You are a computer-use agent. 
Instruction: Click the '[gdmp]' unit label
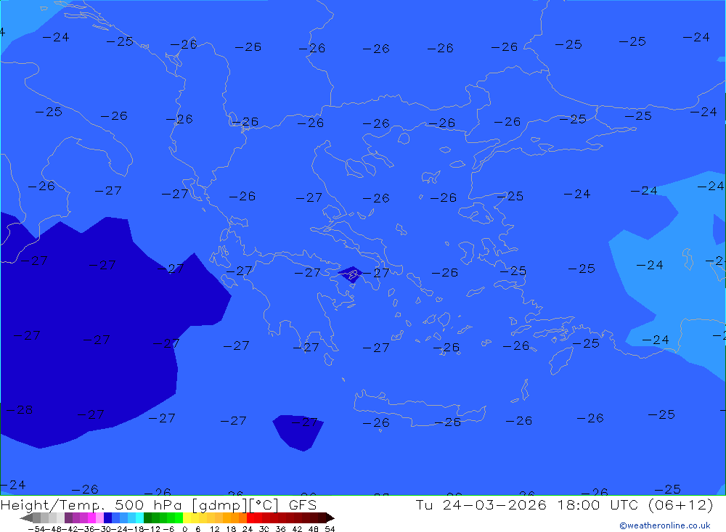tap(219, 505)
